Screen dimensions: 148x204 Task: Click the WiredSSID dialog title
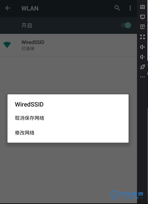click(x=29, y=104)
